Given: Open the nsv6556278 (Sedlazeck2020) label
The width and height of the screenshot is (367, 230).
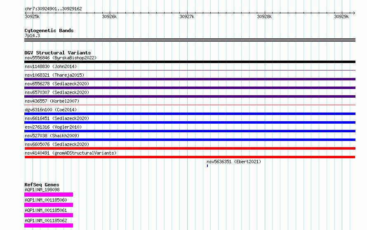Looking at the screenshot, I should coord(57,84).
